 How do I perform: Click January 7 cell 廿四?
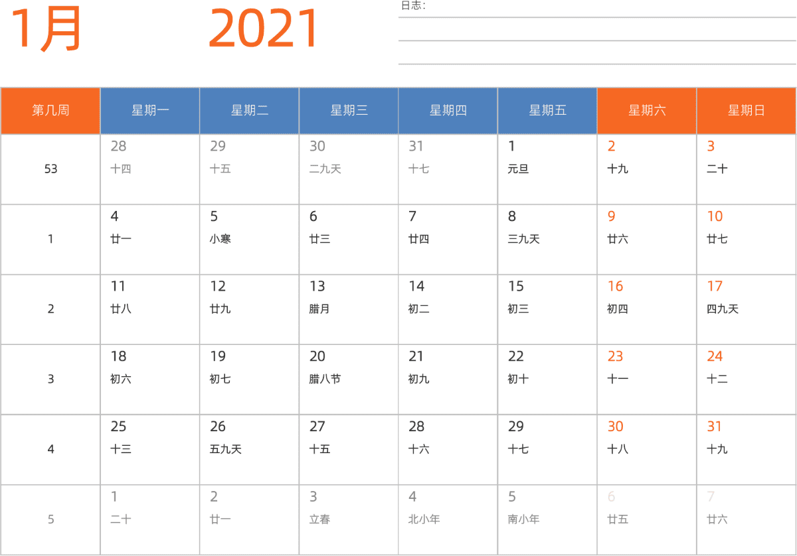448,240
